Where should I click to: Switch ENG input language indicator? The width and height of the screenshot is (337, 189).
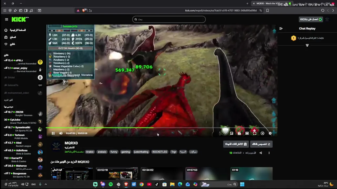(x=33, y=184)
